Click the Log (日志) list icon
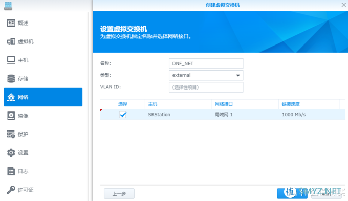348x201 pixels. [x=11, y=171]
